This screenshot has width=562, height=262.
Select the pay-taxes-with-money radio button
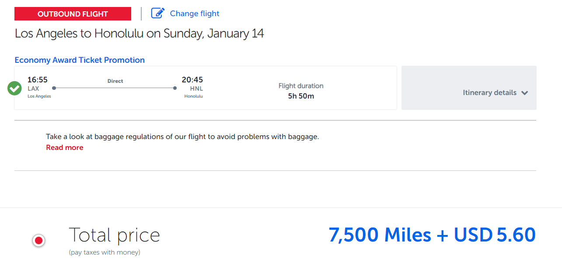(x=38, y=240)
